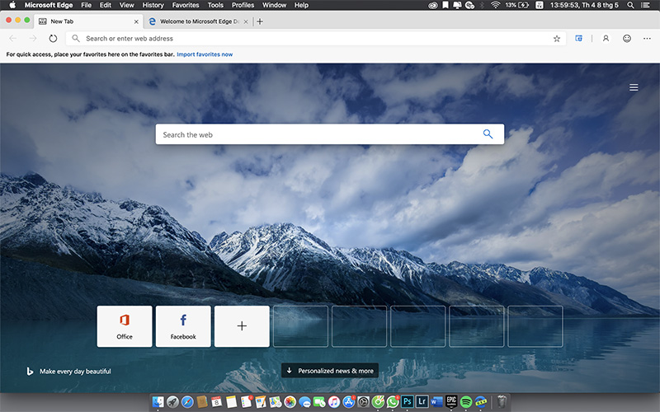
Task: Open the Profiles menu in menu bar
Action: pyautogui.click(x=243, y=5)
